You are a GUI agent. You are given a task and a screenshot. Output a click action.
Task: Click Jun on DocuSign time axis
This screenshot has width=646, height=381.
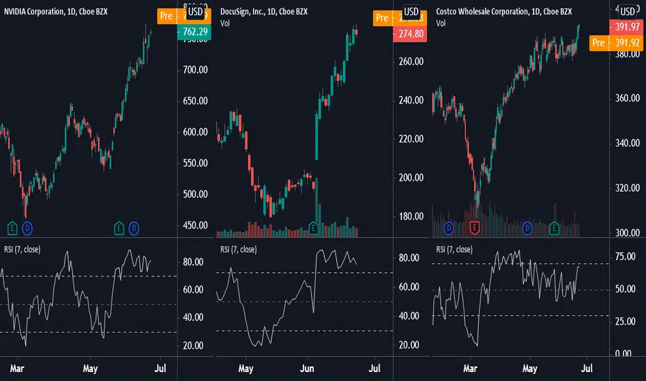click(307, 369)
